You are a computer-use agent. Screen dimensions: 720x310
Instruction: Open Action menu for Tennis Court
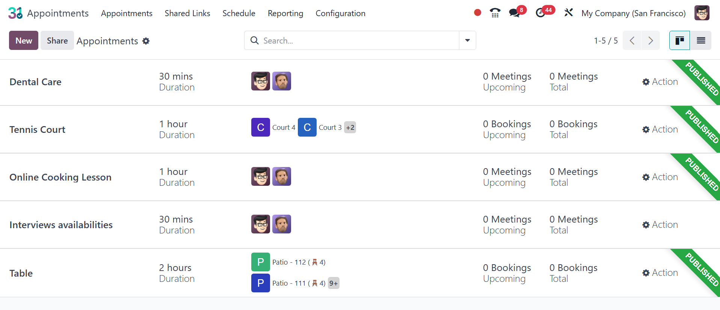pos(660,129)
